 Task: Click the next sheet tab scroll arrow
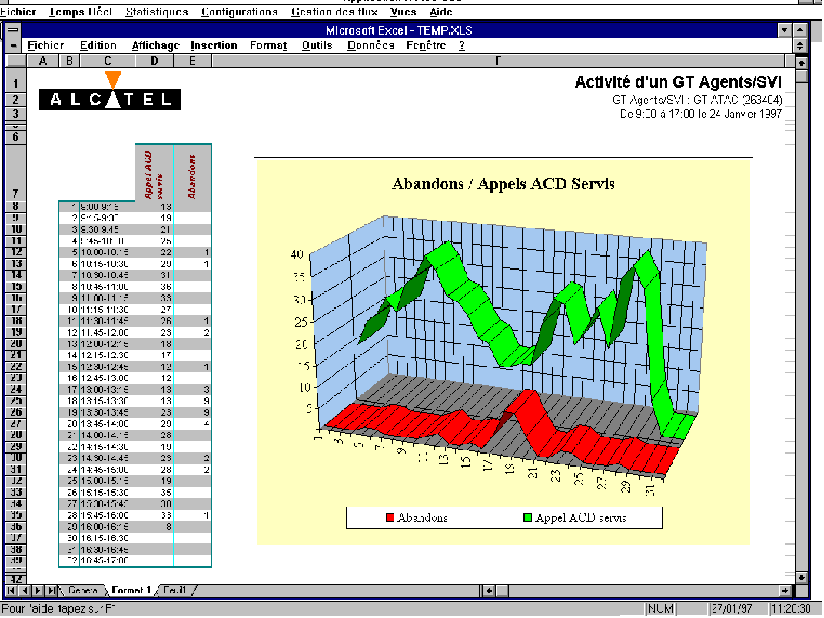click(x=38, y=590)
